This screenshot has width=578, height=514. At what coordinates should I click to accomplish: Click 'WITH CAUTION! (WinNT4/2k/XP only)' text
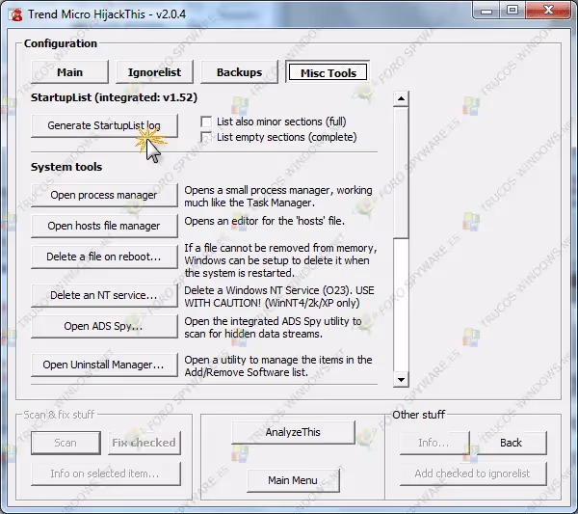[x=272, y=304]
